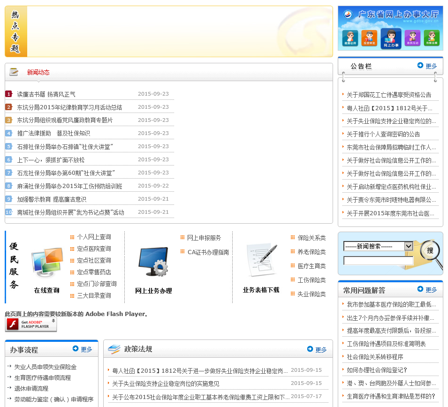448x407 pixels.
Task: Click the 广东省网上办事大厅 round logo
Action: (x=348, y=14)
